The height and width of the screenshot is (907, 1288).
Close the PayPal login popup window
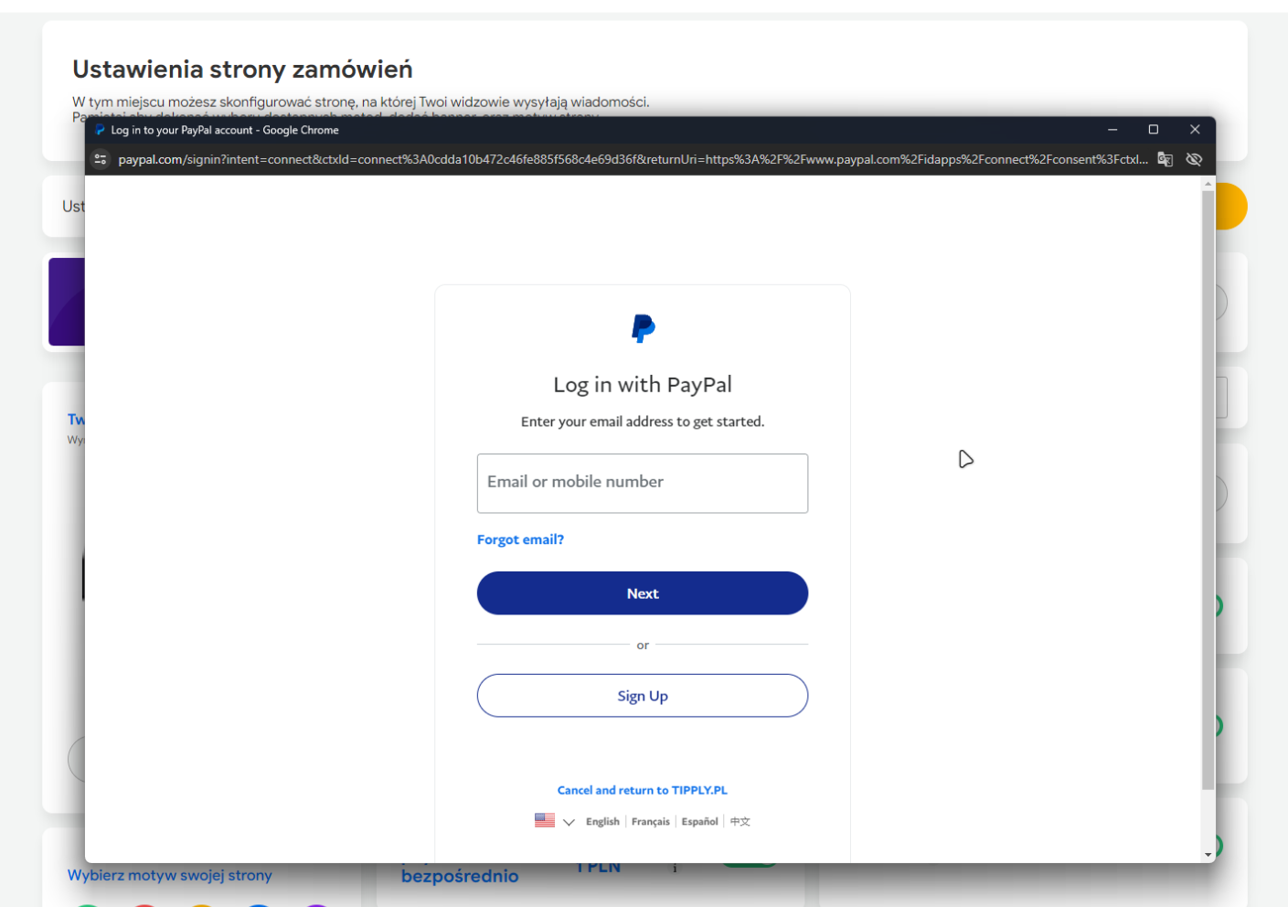tap(1195, 130)
